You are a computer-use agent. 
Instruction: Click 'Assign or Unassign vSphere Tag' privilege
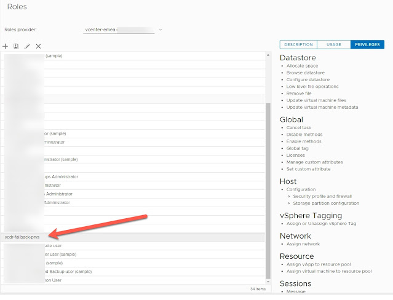321,224
